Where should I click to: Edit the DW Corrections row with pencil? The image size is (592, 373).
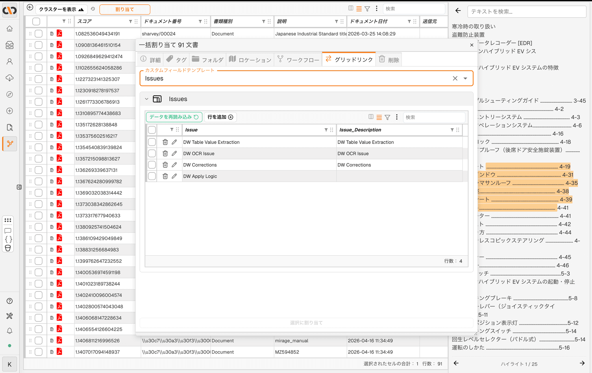(174, 165)
